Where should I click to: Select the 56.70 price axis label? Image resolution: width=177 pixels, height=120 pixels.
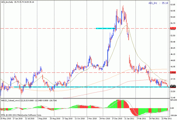(173, 23)
